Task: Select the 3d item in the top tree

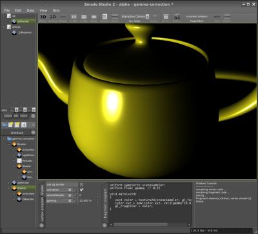Action: coord(14,15)
